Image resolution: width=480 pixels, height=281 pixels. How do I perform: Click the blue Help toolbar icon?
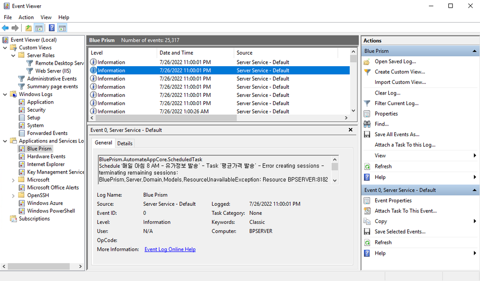(51, 28)
